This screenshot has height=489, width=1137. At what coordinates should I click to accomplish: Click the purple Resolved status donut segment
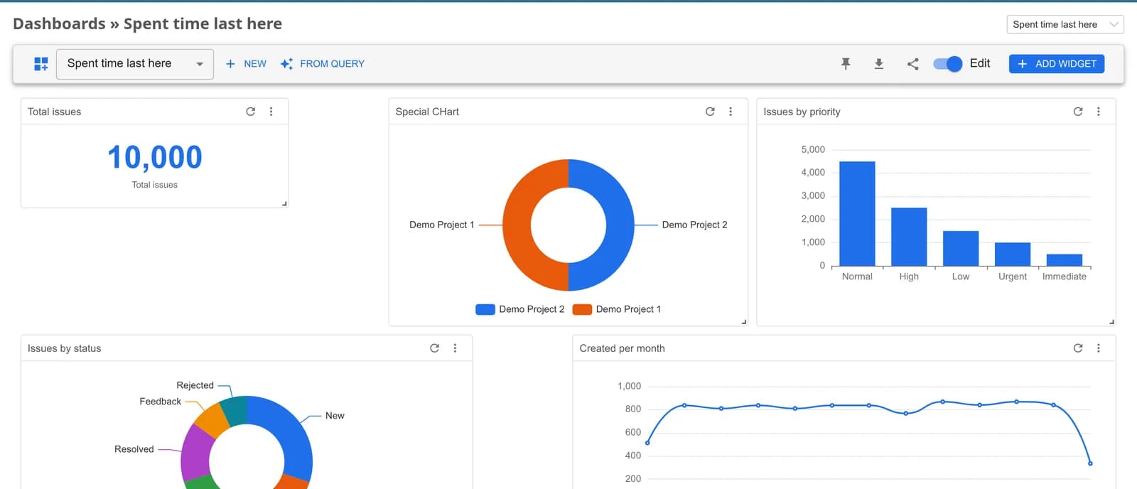196,452
